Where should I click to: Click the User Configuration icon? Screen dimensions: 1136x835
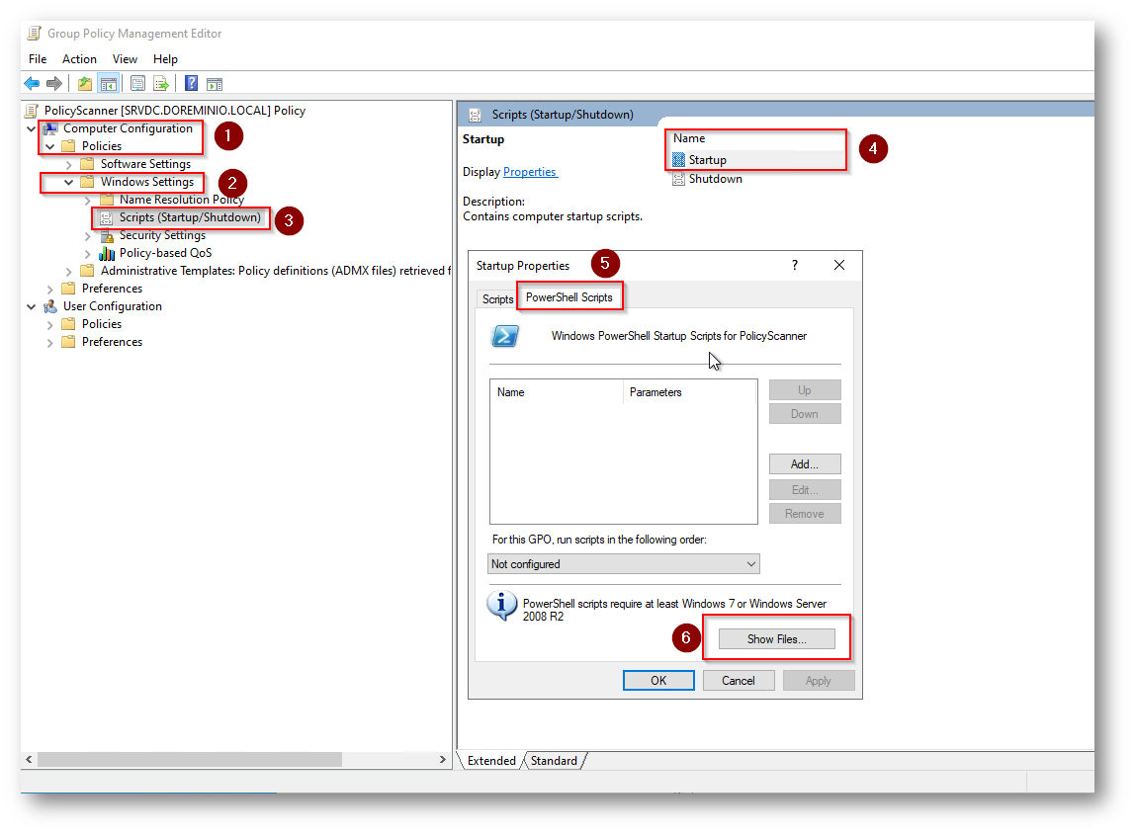[x=50, y=306]
